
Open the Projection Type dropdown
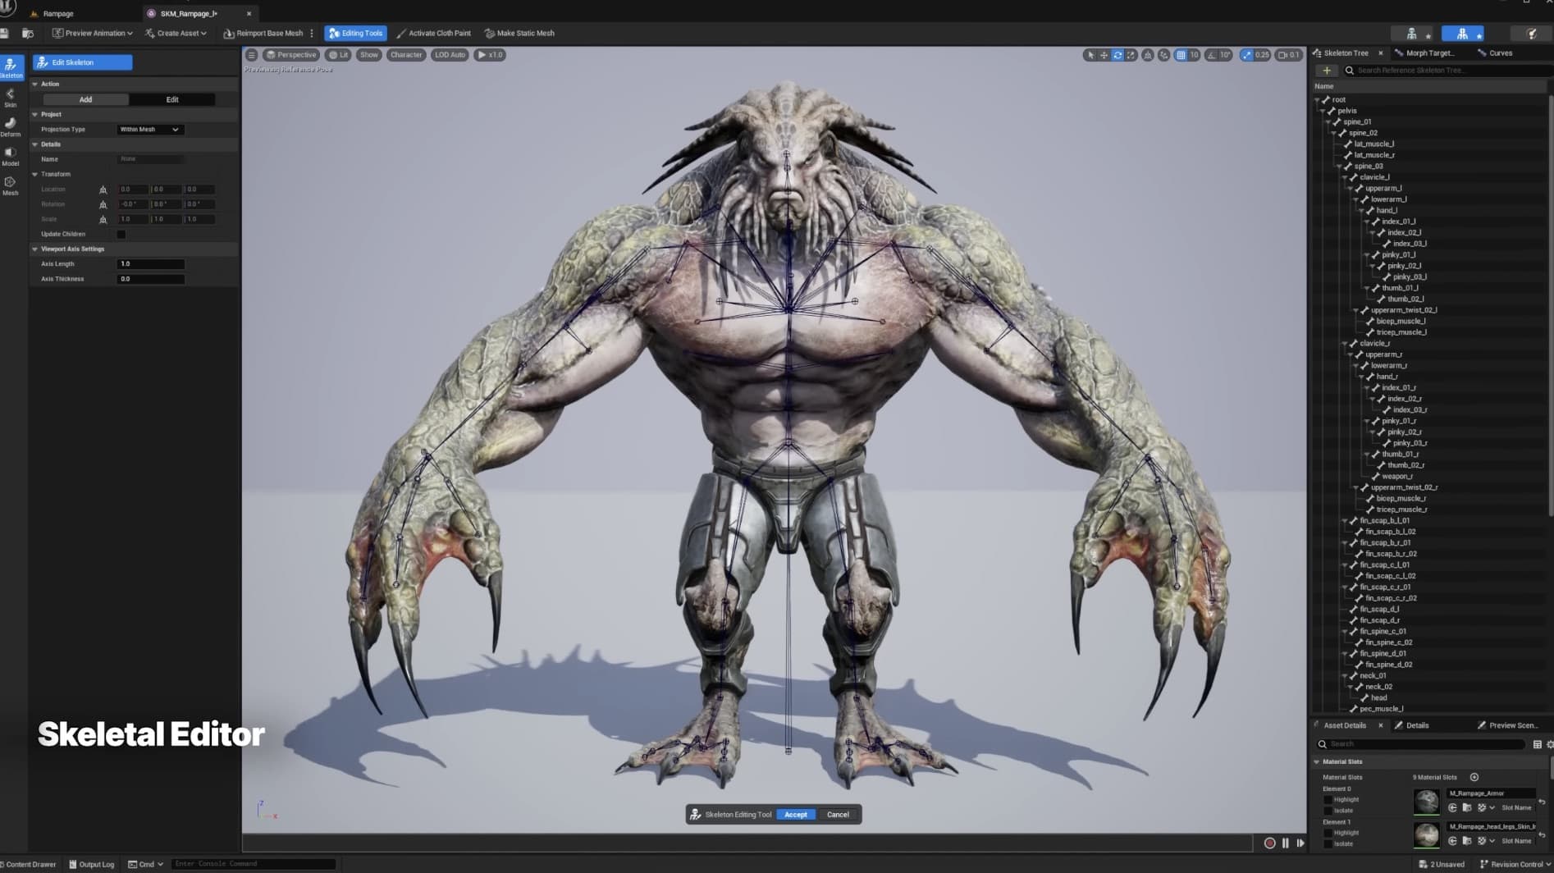click(x=150, y=129)
